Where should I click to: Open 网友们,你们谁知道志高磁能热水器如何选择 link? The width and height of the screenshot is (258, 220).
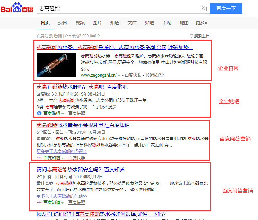coord(101,214)
